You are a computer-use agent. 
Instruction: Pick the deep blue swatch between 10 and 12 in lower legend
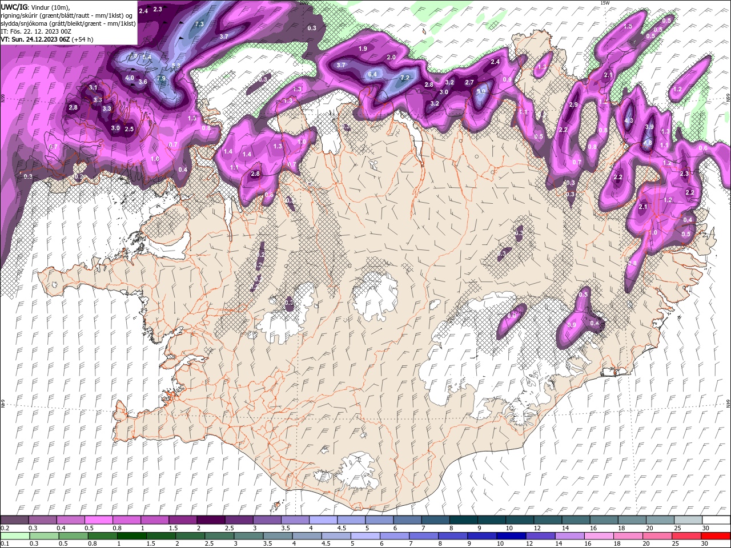(x=511, y=535)
